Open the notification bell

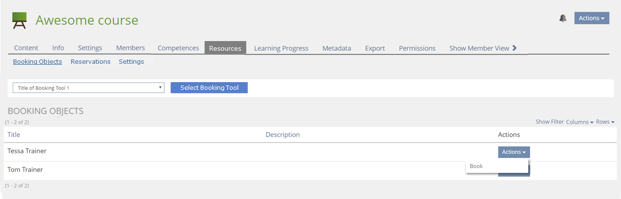pyautogui.click(x=563, y=18)
